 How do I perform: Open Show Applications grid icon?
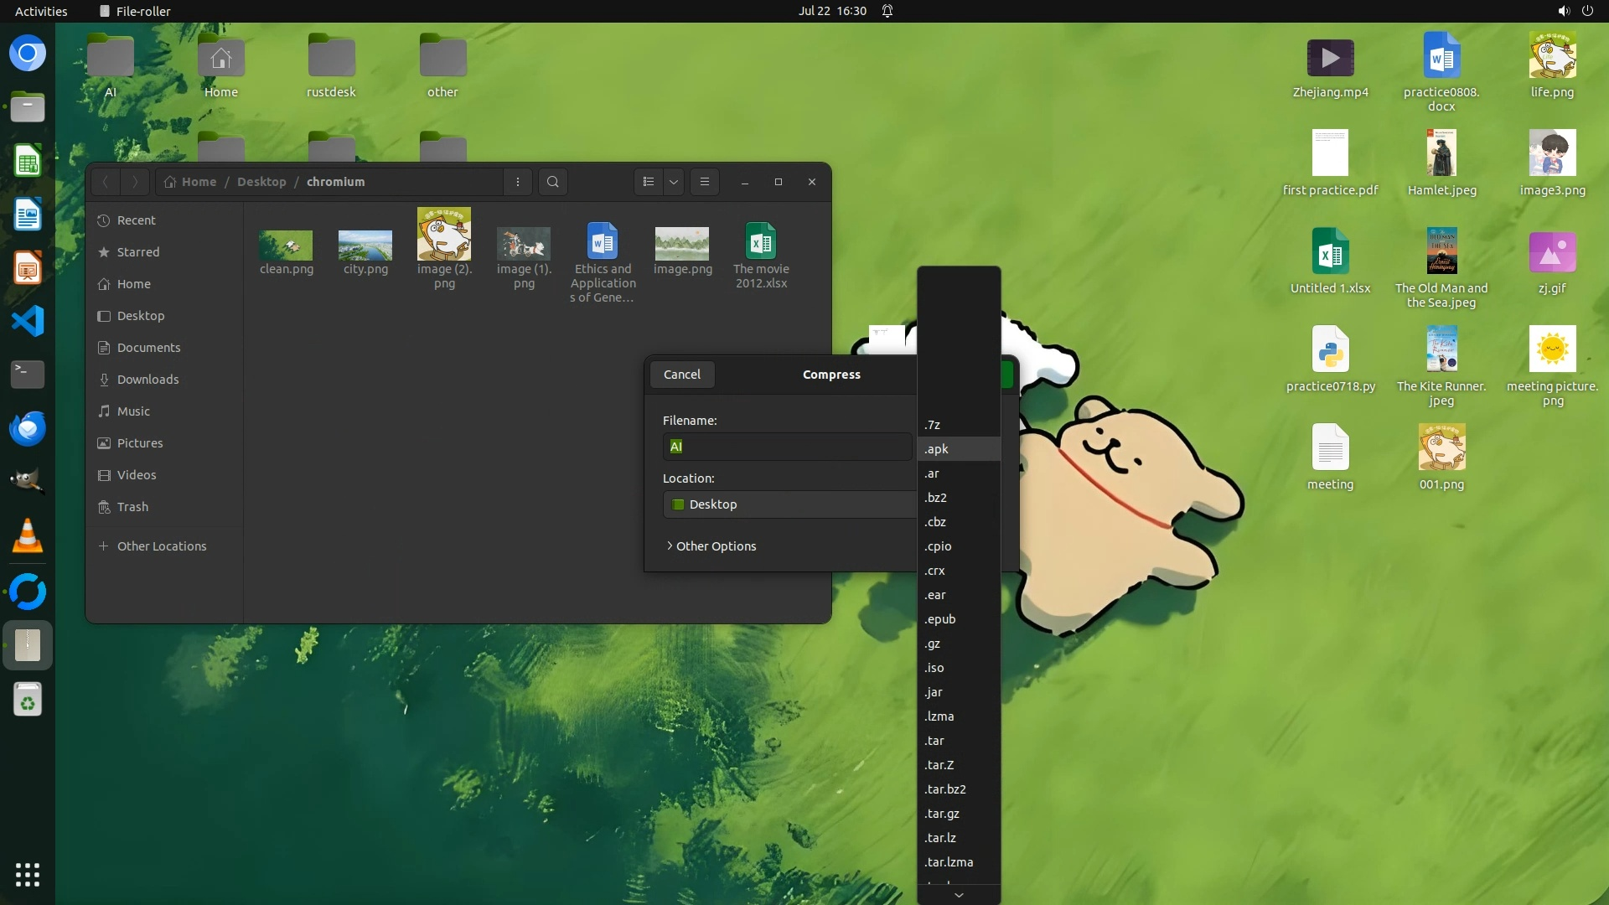(x=28, y=874)
